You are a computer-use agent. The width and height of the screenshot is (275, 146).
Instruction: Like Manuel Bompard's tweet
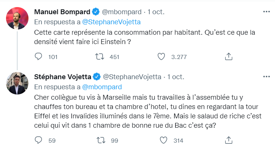pyautogui.click(x=161, y=57)
